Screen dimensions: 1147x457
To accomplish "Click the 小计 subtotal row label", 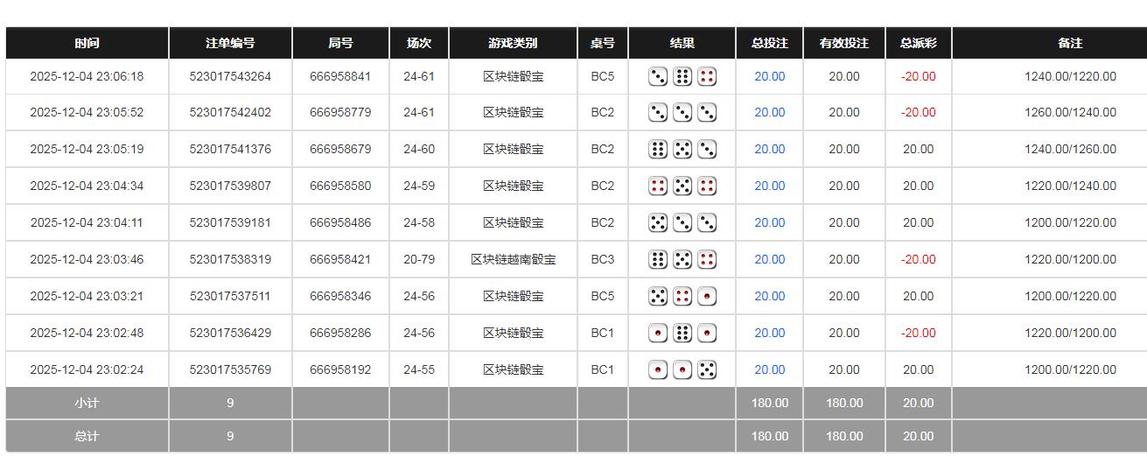I will [87, 404].
